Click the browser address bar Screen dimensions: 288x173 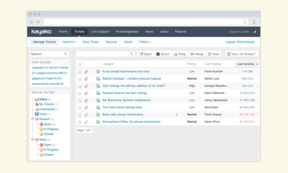tap(146, 22)
